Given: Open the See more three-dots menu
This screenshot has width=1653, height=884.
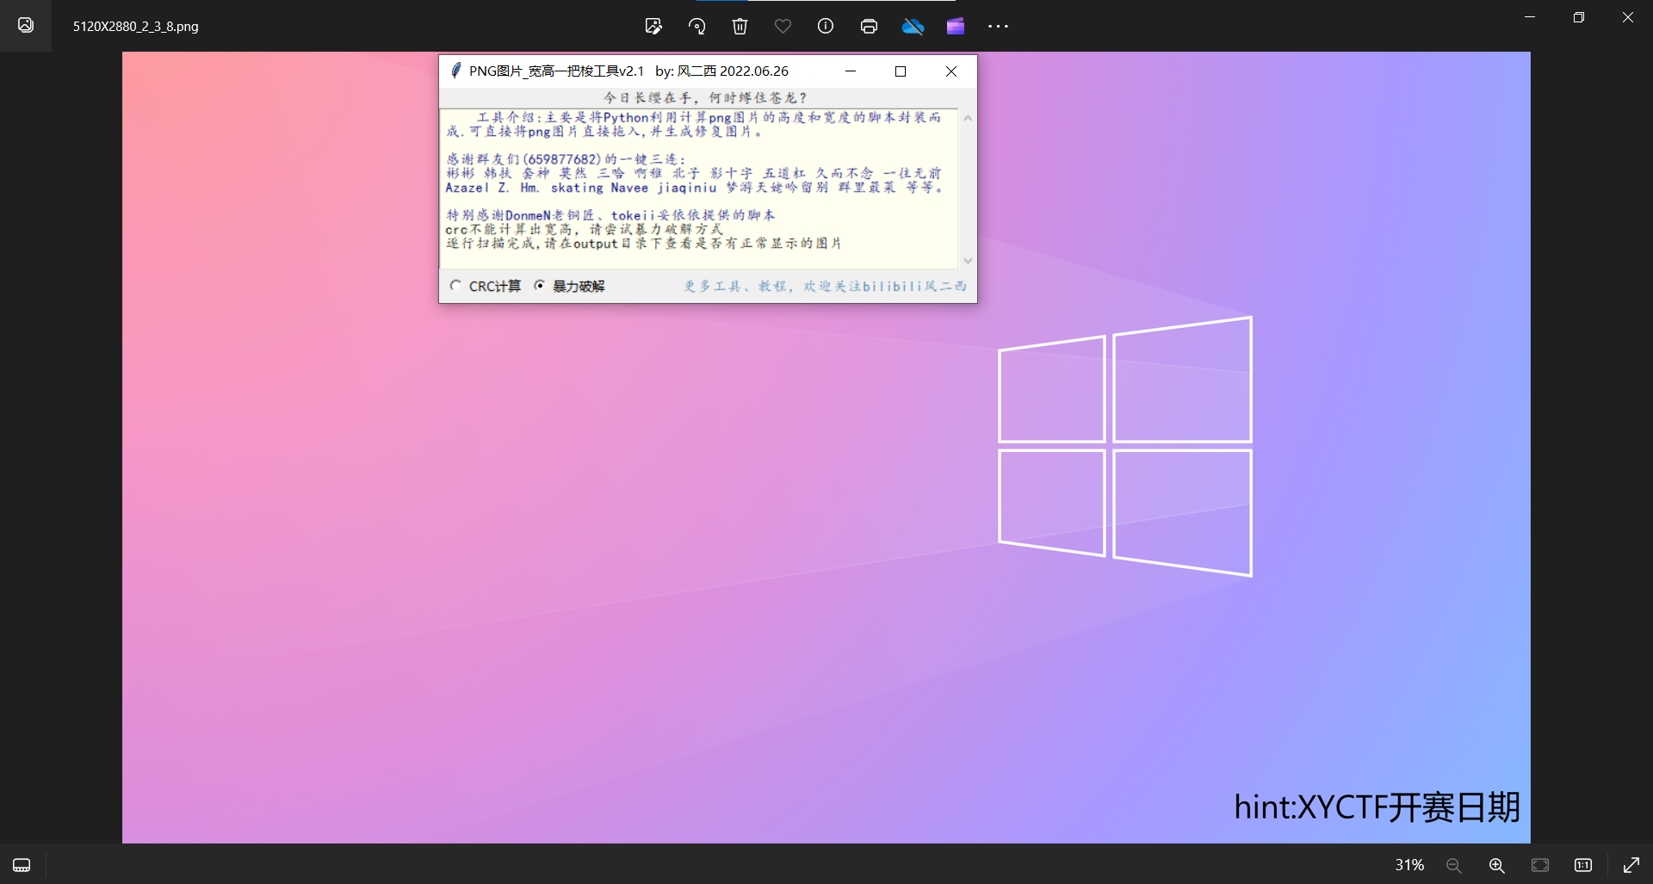Looking at the screenshot, I should click(998, 27).
